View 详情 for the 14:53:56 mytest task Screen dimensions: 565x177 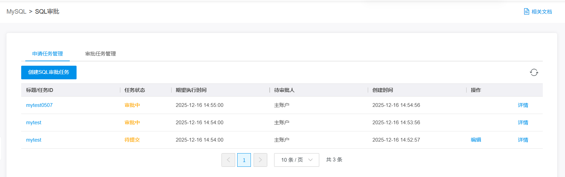[523, 123]
